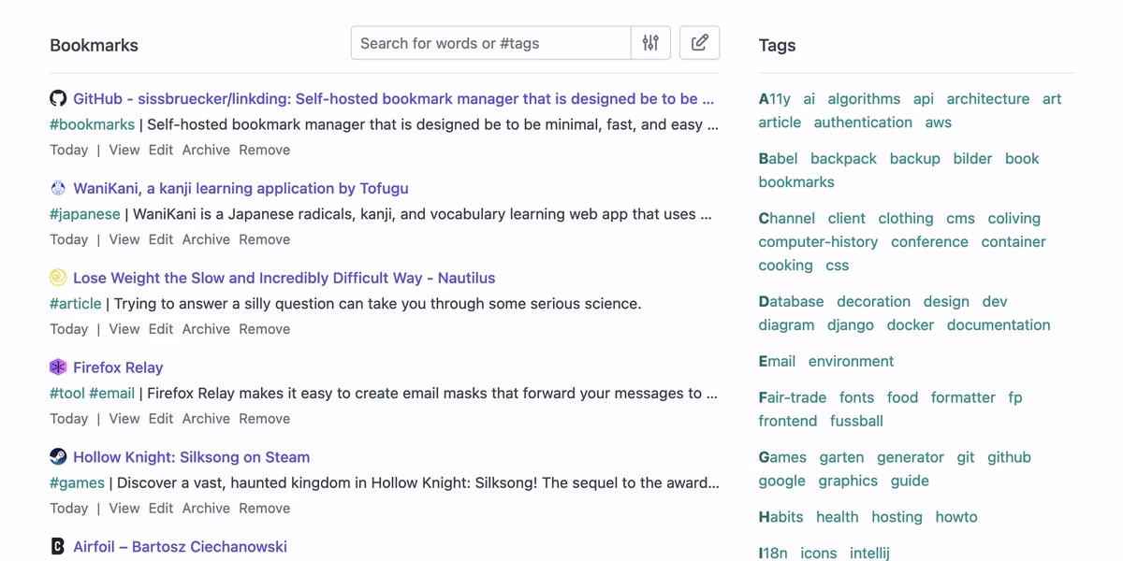Open the WaniKani kanji learning bookmark
Image resolution: width=1123 pixels, height=561 pixels.
[x=241, y=188]
